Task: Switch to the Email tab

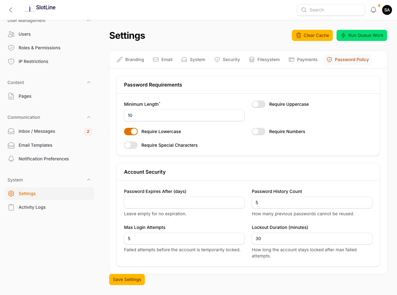Action: coord(163,60)
